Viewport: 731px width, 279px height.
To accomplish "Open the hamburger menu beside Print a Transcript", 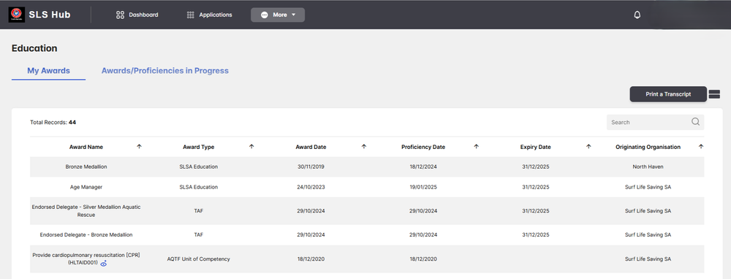I will [714, 94].
